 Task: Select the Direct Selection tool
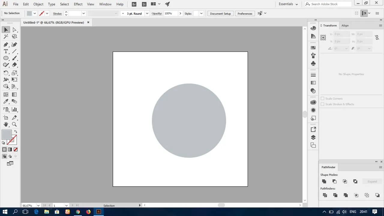[x=14, y=30]
